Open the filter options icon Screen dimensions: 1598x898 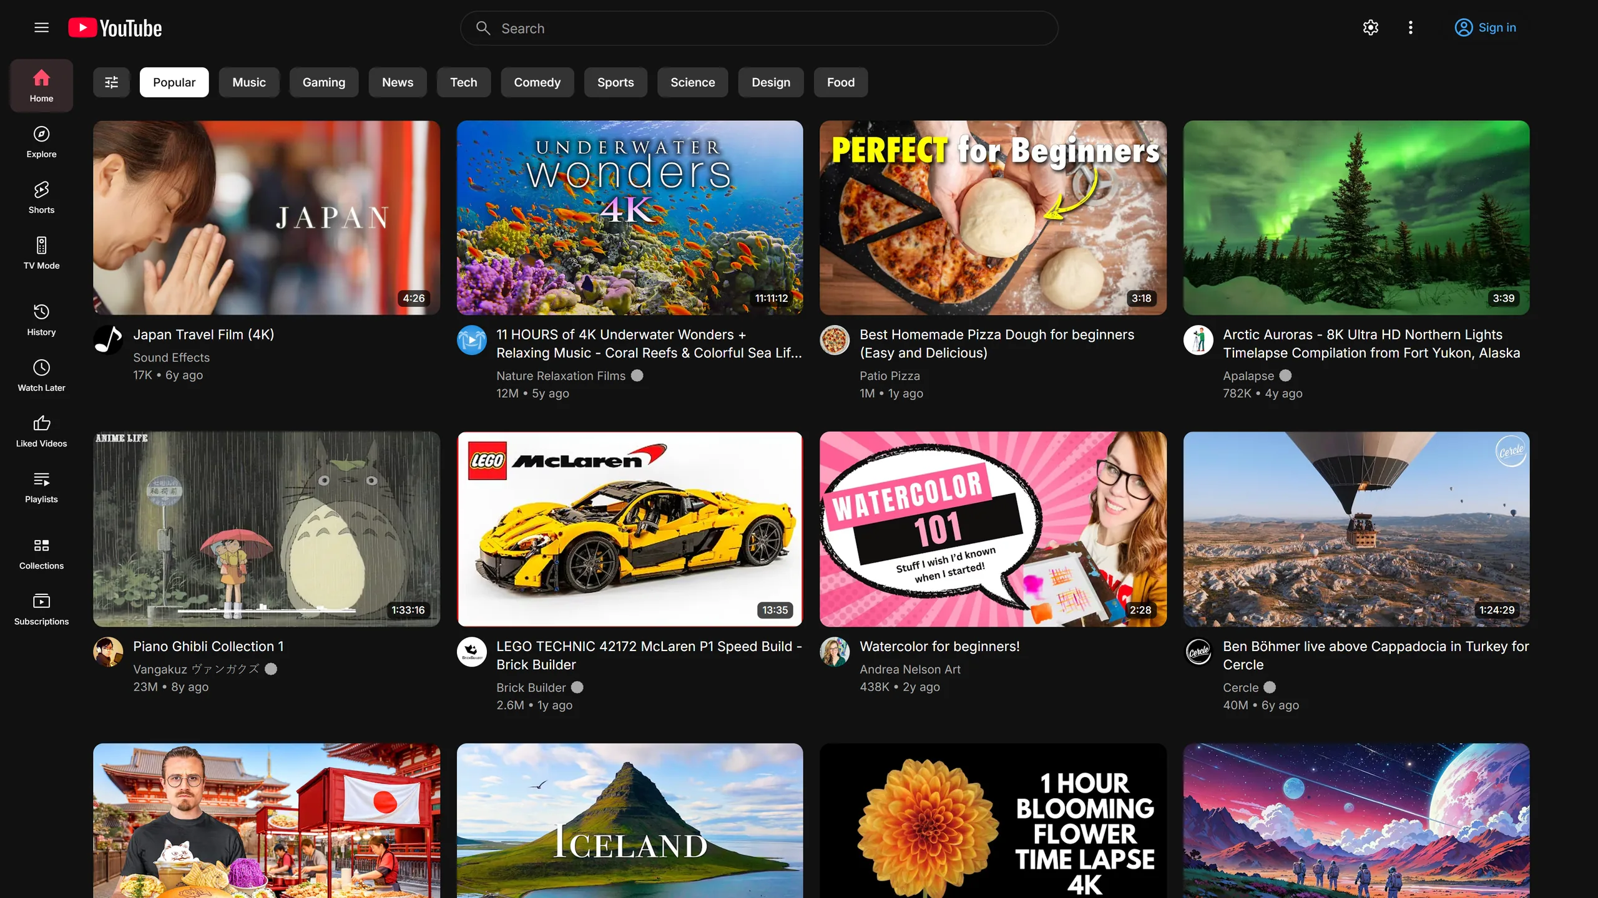(x=111, y=82)
